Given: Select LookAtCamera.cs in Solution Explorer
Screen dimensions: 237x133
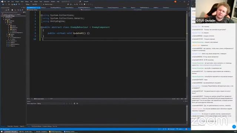Looking at the screenshot, I should tap(16, 38).
